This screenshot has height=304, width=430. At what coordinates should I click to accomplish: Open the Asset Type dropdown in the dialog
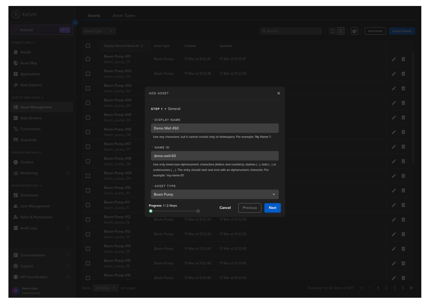tap(214, 195)
